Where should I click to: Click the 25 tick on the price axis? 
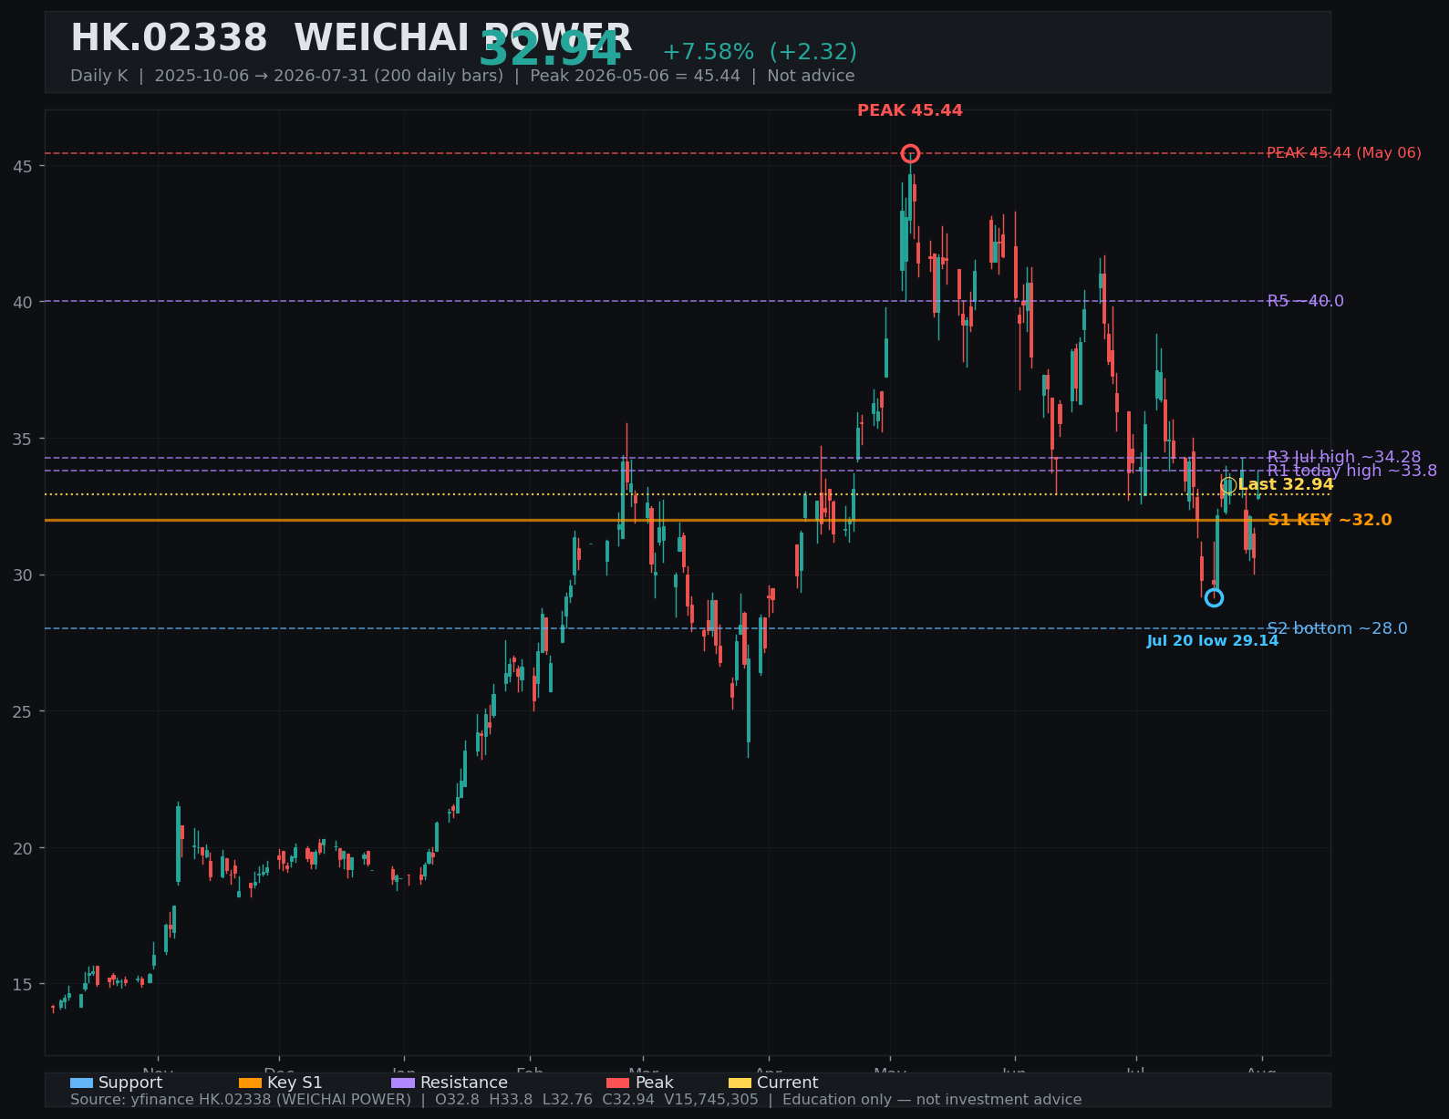coord(23,711)
